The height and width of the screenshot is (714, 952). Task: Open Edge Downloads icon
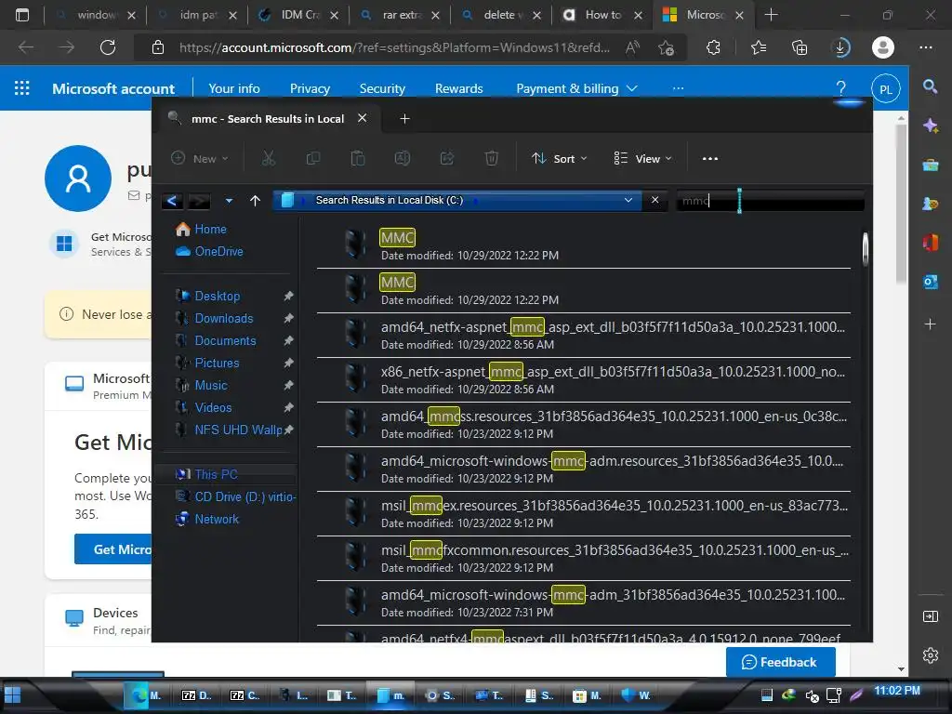840,47
